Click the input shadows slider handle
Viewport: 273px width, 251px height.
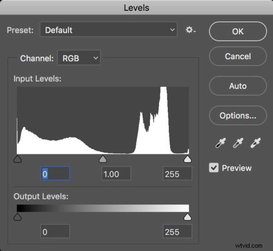pos(17,159)
